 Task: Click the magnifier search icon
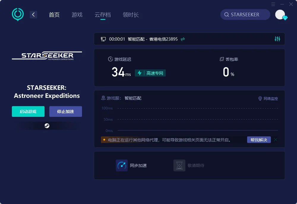(x=227, y=15)
